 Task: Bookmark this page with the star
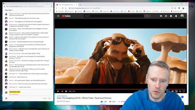(175, 8)
